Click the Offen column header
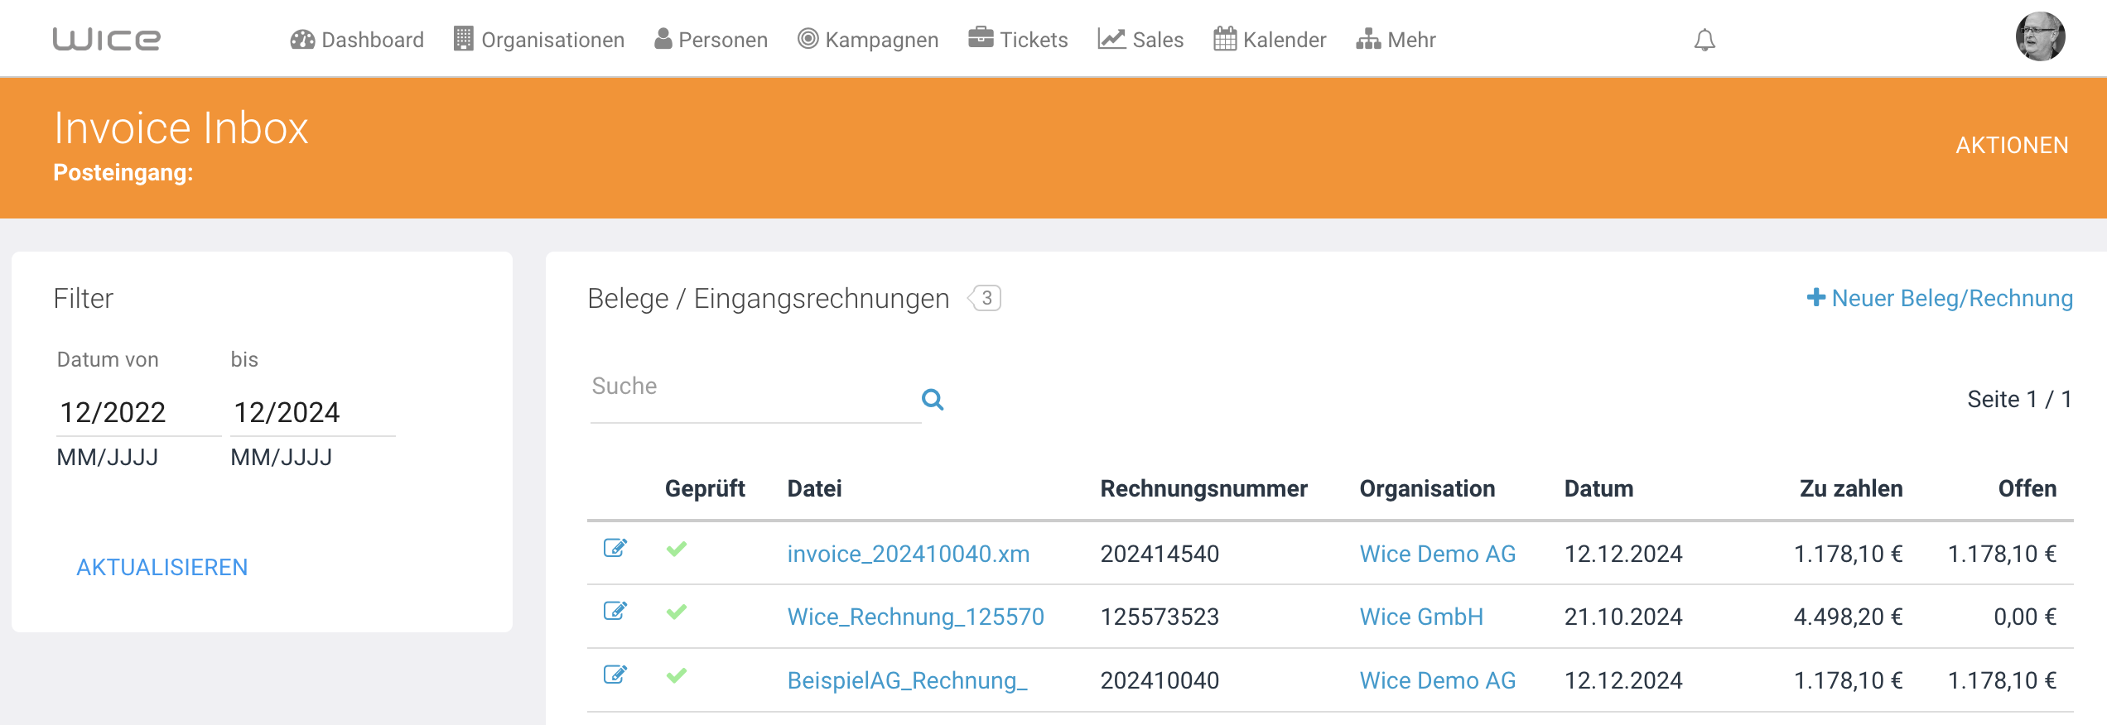The height and width of the screenshot is (725, 2107). click(x=2027, y=488)
